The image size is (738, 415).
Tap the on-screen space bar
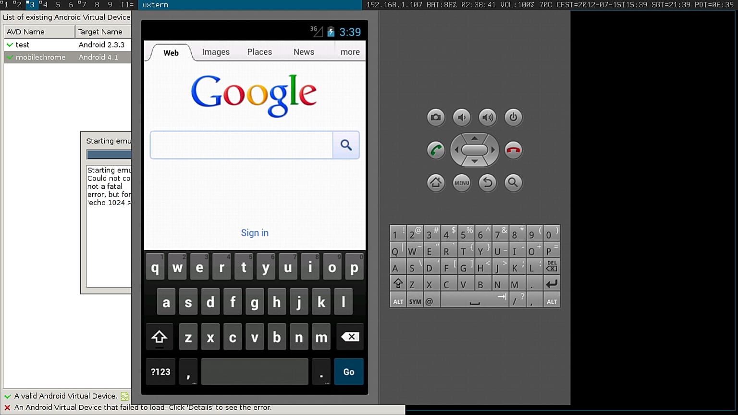255,372
